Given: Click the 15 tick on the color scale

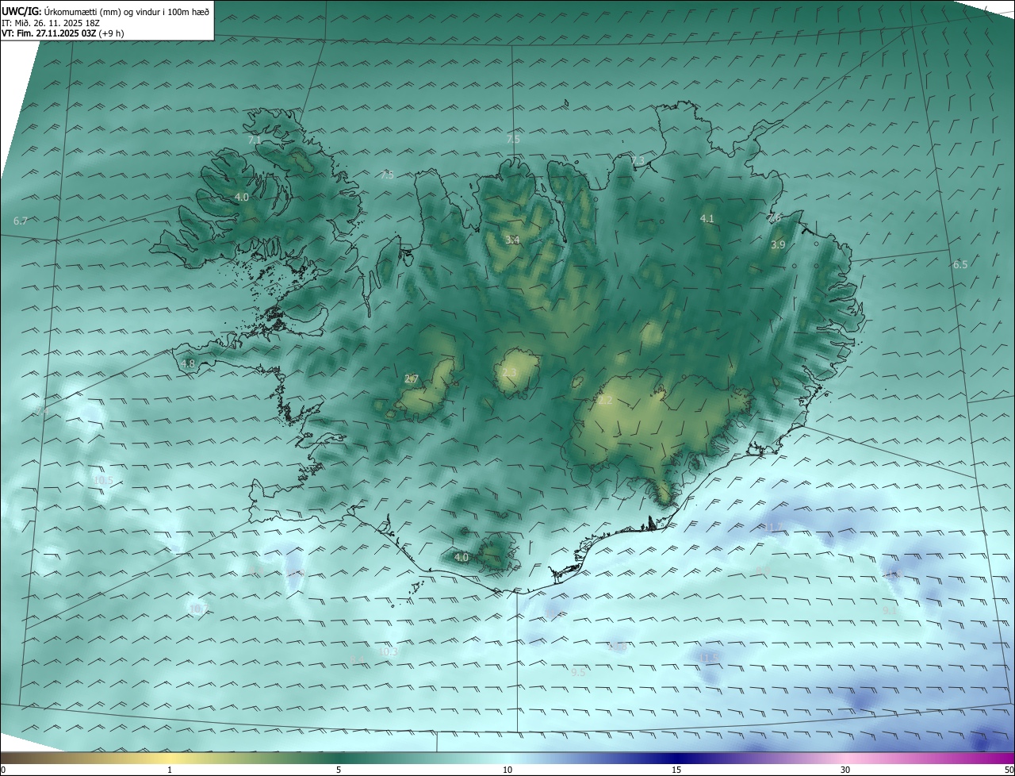Looking at the screenshot, I should (676, 770).
